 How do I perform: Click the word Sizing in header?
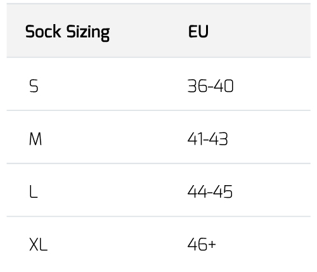coord(88,33)
